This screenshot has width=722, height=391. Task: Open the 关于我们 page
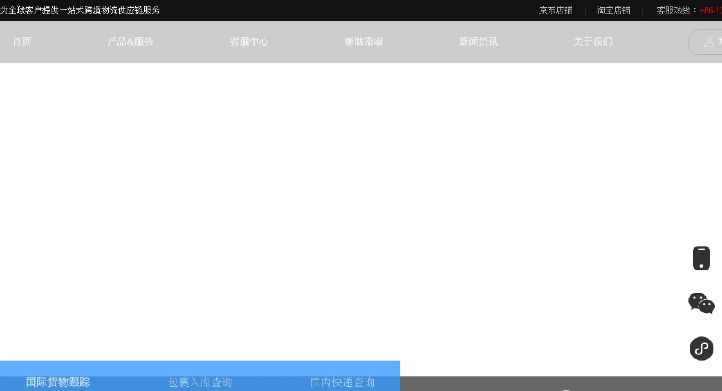coord(593,42)
